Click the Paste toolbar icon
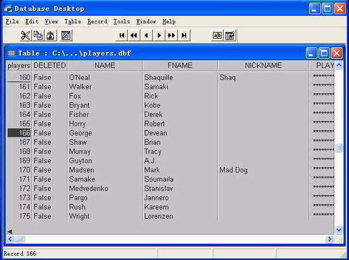 click(51, 35)
